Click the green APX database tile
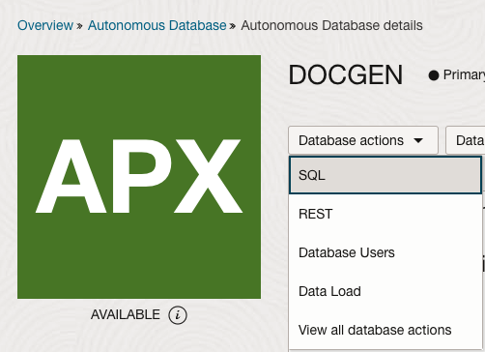 [139, 177]
